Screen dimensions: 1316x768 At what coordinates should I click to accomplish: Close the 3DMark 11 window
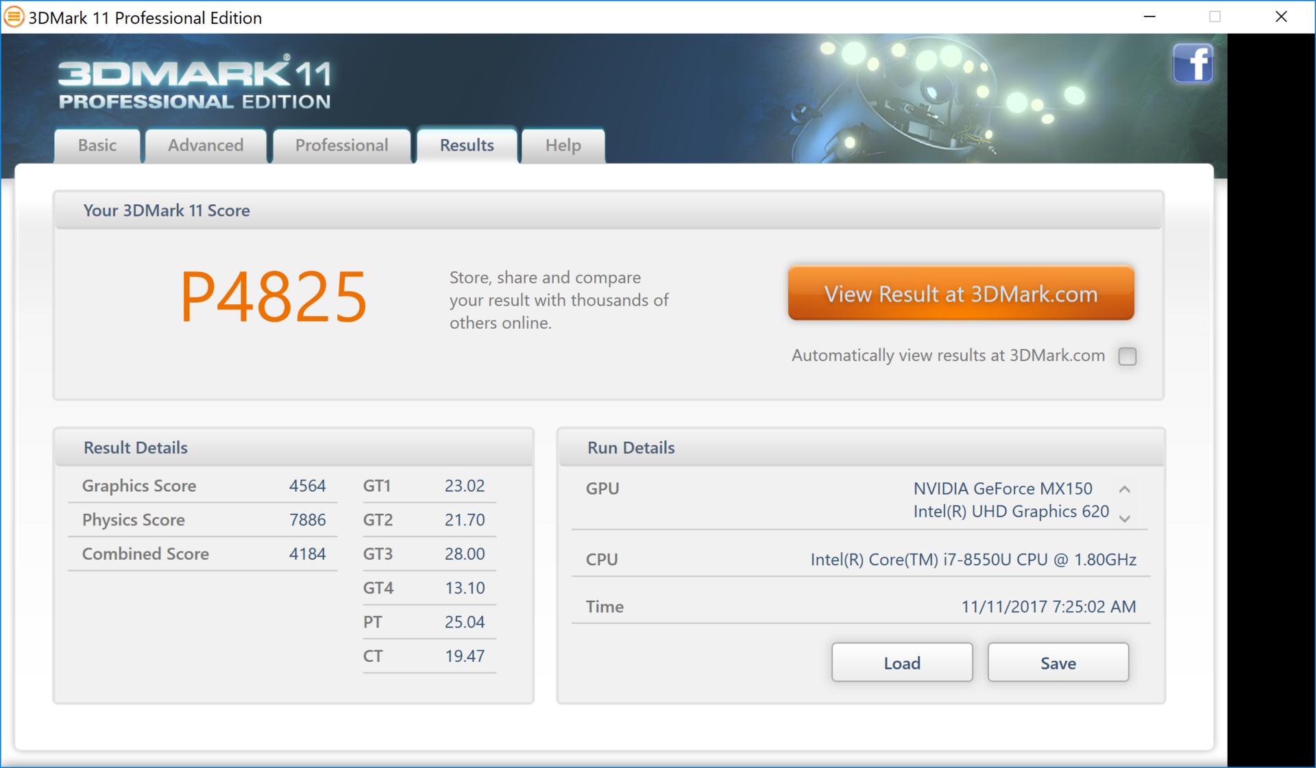(1280, 16)
